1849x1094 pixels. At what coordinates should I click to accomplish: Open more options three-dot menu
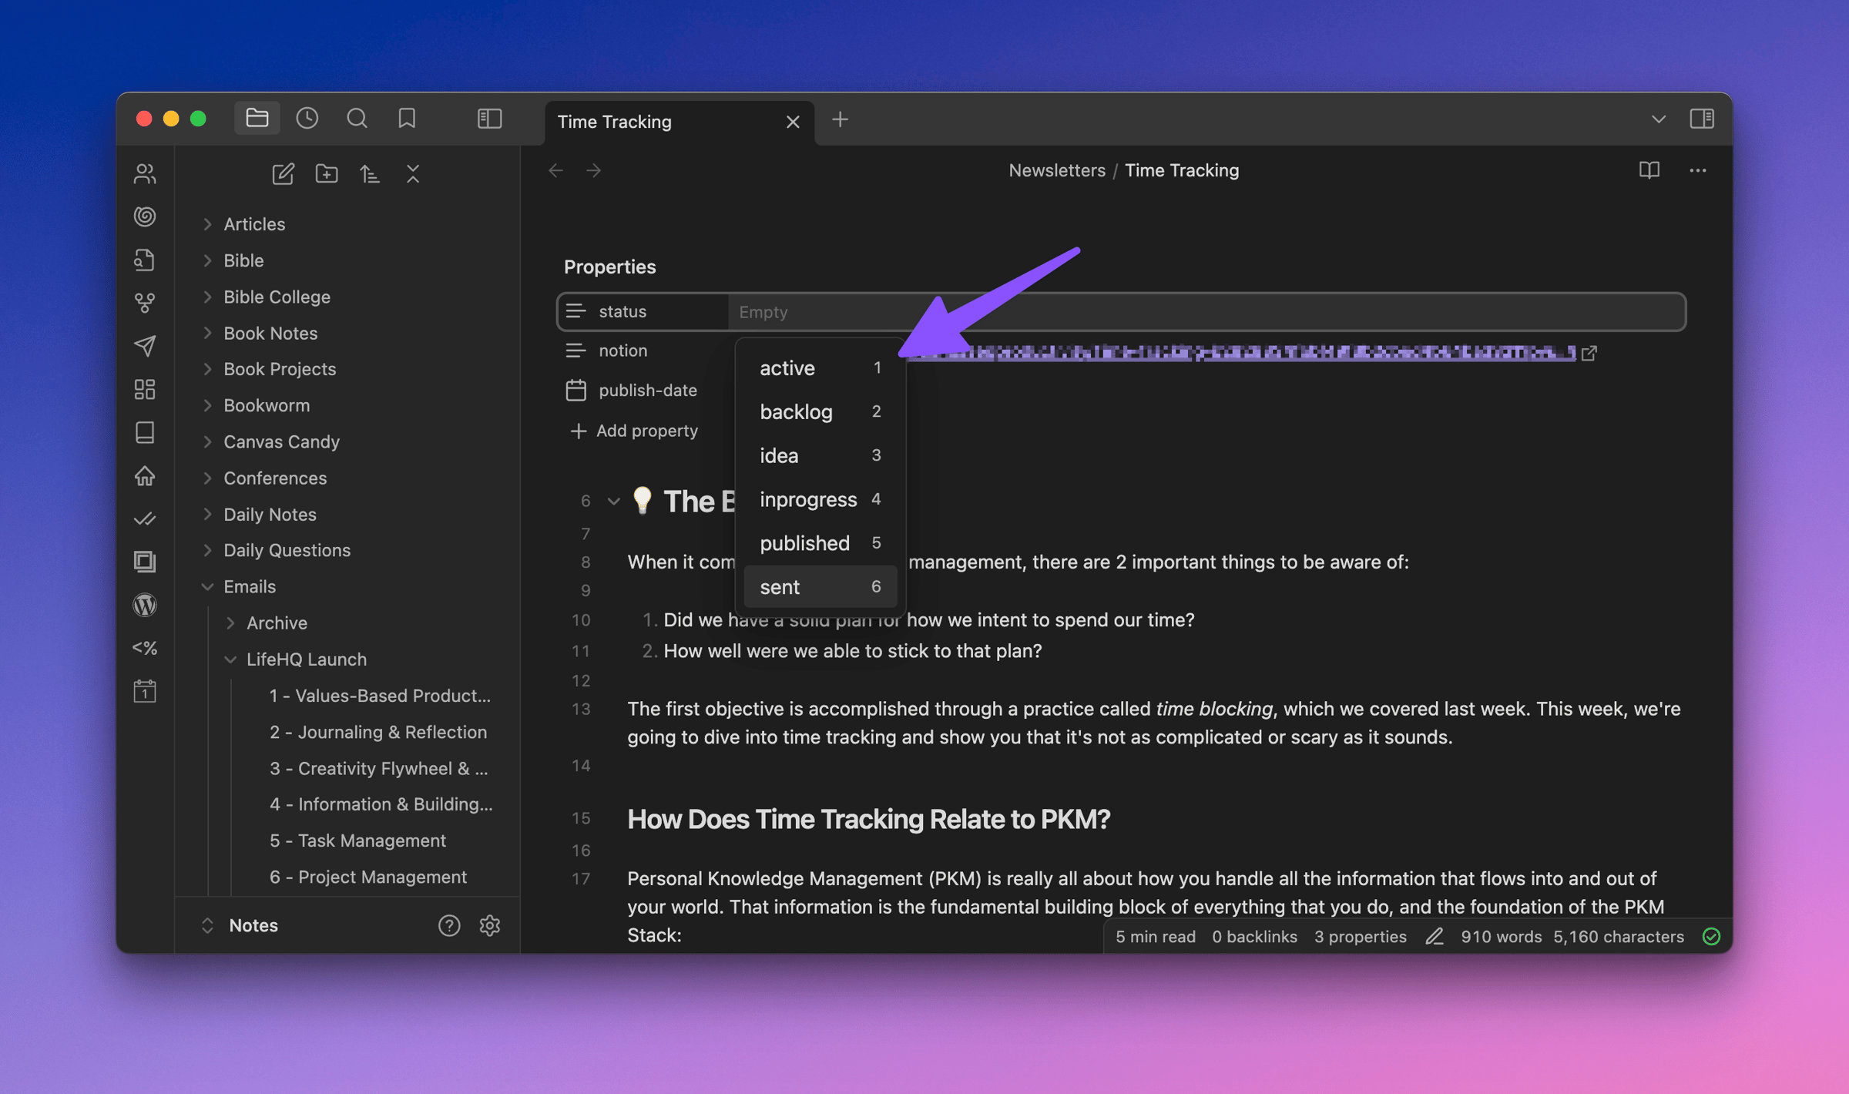(x=1698, y=170)
